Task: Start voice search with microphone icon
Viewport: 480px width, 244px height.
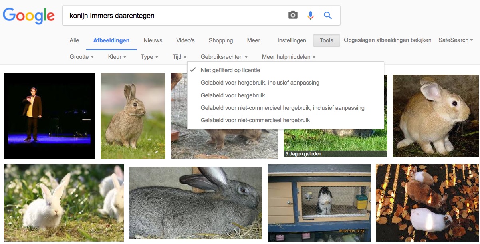Action: 310,16
